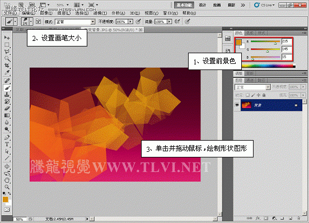Image resolution: width=309 pixels, height=223 pixels.
Task: Enable airbrush mode in options bar
Action: [177, 21]
